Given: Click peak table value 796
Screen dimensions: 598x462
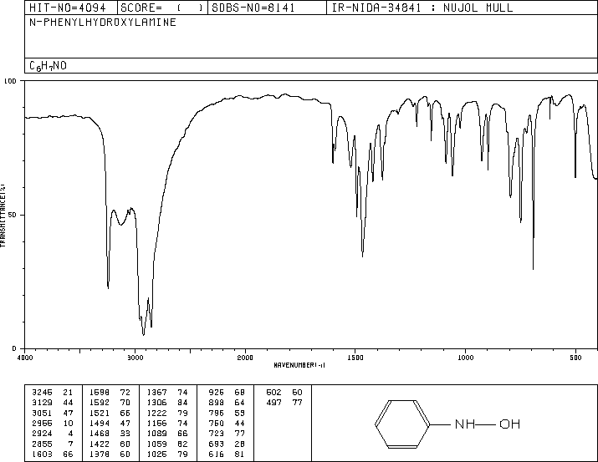Looking at the screenshot, I should point(217,413).
